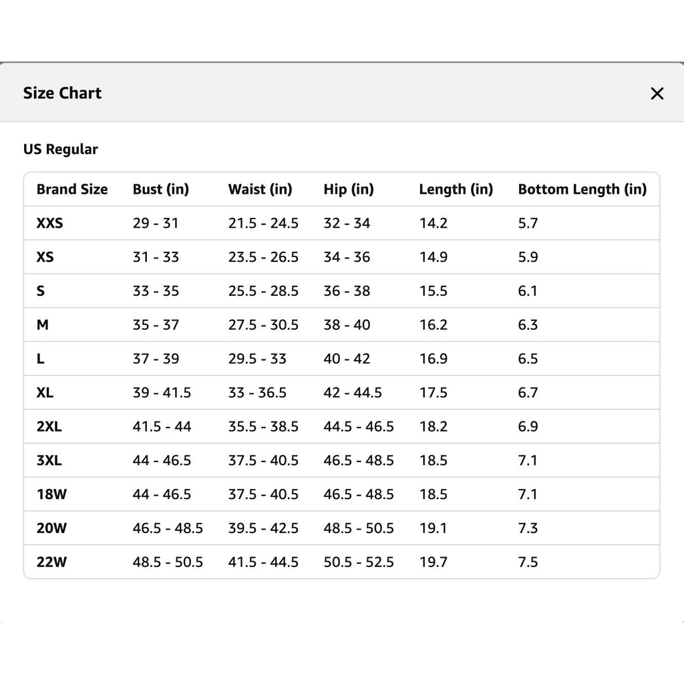Click the 18W brand size label

[51, 494]
